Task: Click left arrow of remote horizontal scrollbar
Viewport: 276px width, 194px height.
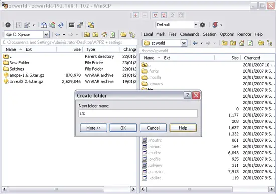Action: click(x=143, y=189)
